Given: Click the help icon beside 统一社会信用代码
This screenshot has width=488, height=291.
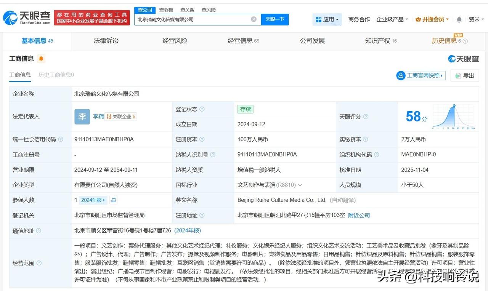Looking at the screenshot, I should click(61, 139).
